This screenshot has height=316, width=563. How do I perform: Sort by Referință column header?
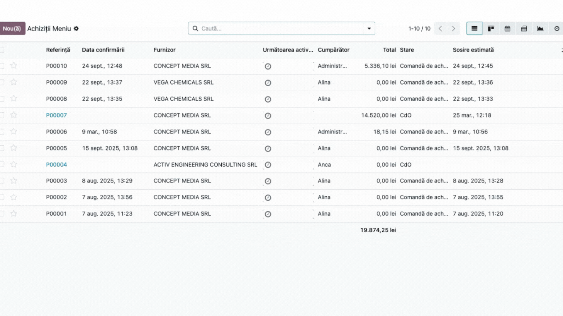pos(58,50)
